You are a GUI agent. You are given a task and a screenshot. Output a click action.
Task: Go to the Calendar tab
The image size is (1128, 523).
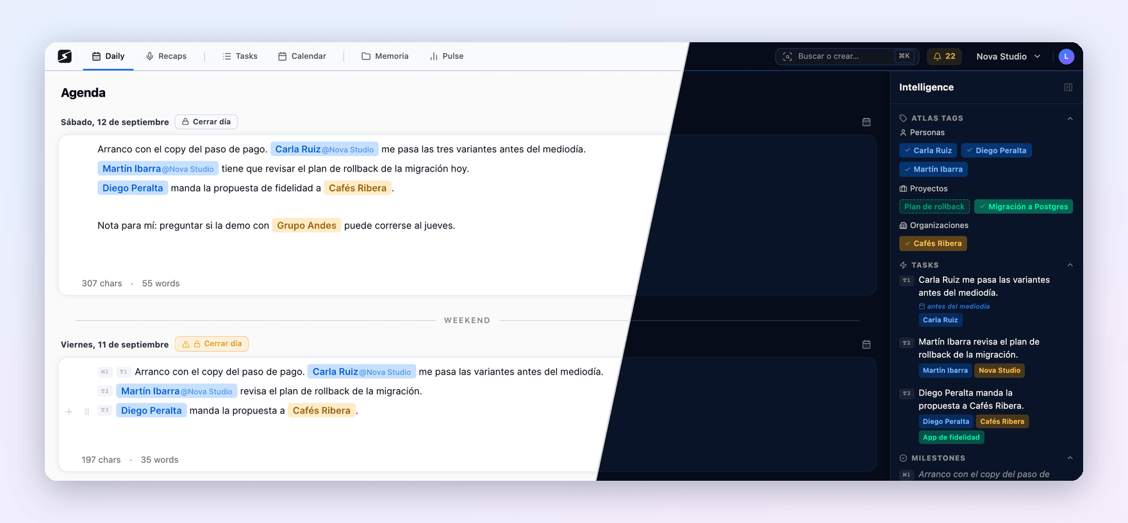pyautogui.click(x=302, y=56)
